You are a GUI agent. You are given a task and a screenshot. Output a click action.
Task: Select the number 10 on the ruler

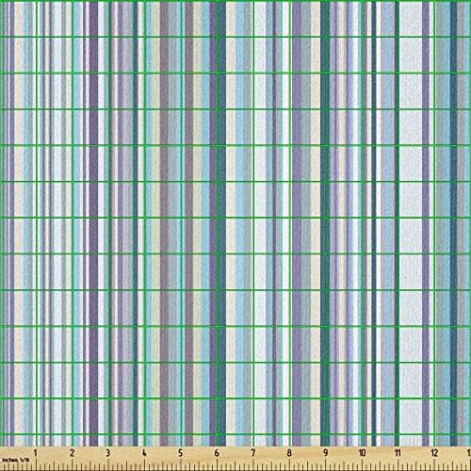pos(362,453)
